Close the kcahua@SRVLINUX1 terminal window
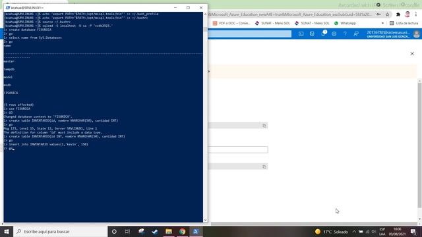Viewport: 422px width, 237px height. (x=201, y=8)
